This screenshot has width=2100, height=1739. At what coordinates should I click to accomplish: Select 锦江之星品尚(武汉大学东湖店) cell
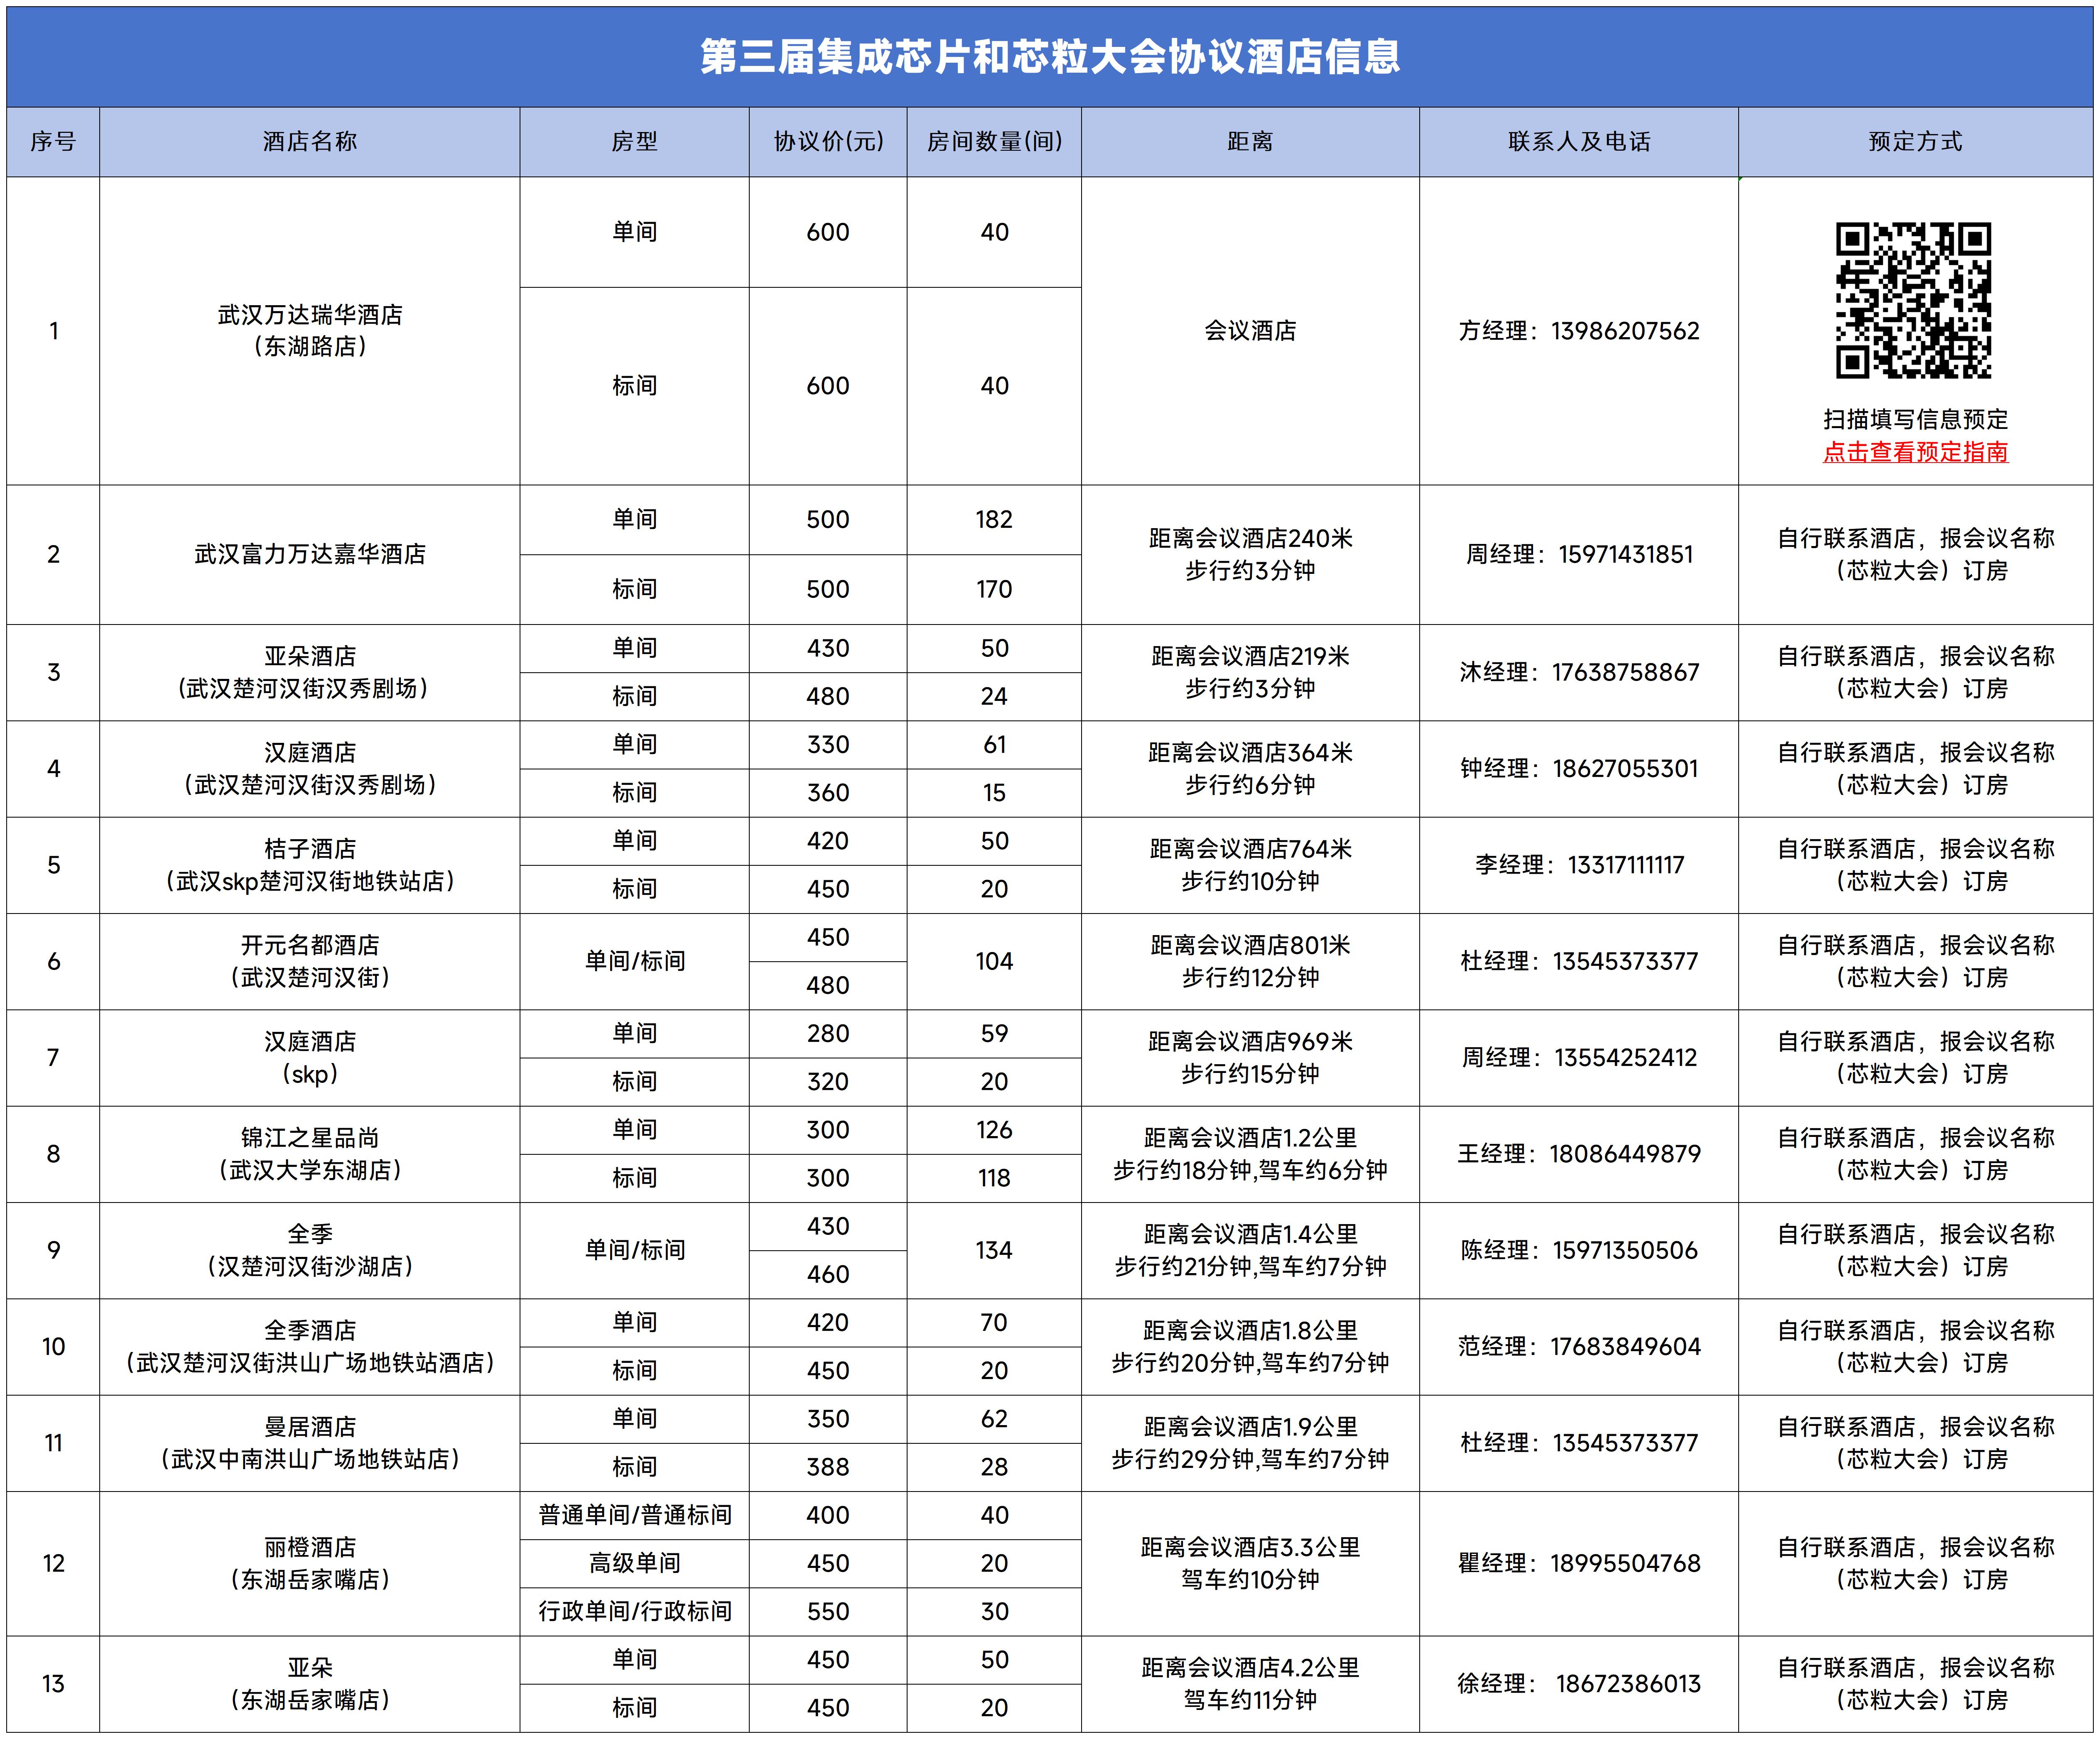point(310,1154)
